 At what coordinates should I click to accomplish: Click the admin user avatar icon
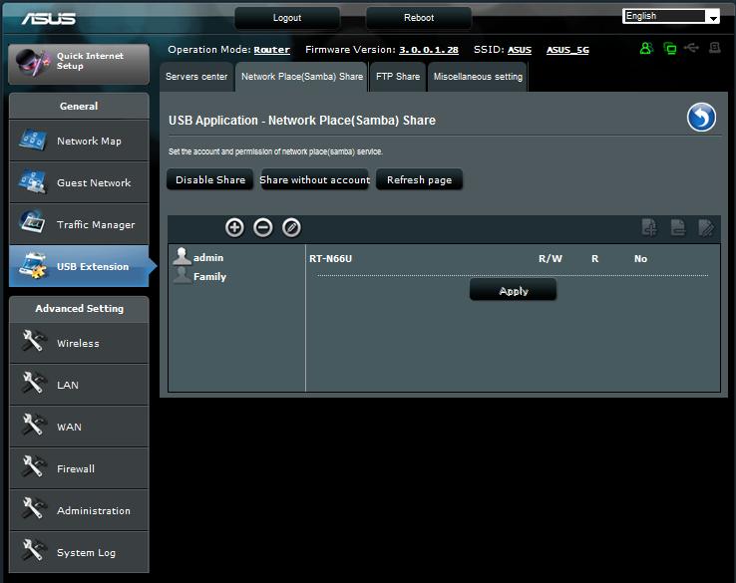(182, 256)
